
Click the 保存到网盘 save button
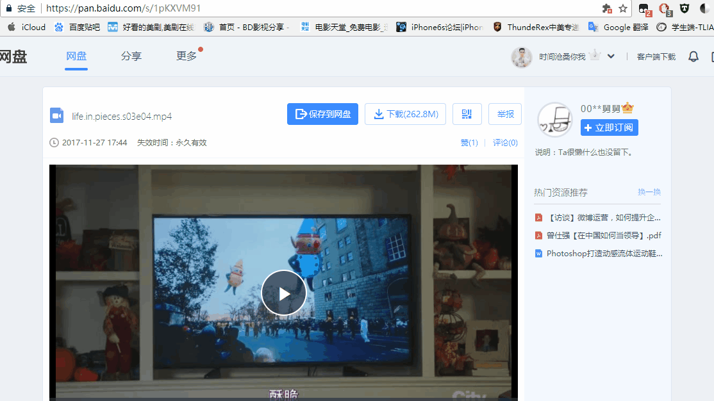click(322, 113)
